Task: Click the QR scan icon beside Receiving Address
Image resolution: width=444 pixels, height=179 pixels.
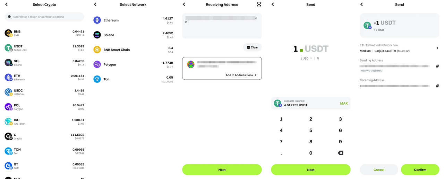Action: point(259,5)
